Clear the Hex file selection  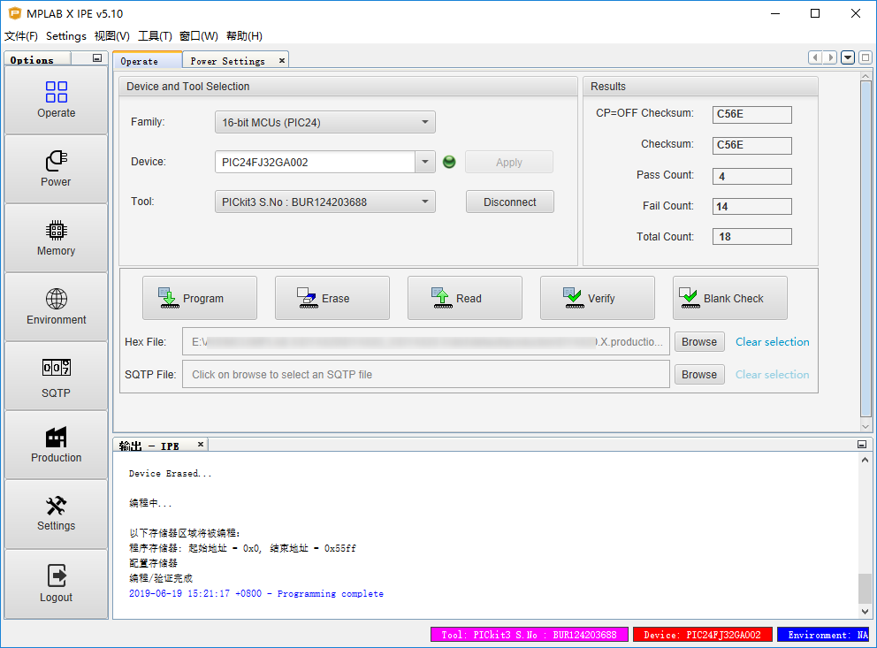[x=772, y=341]
